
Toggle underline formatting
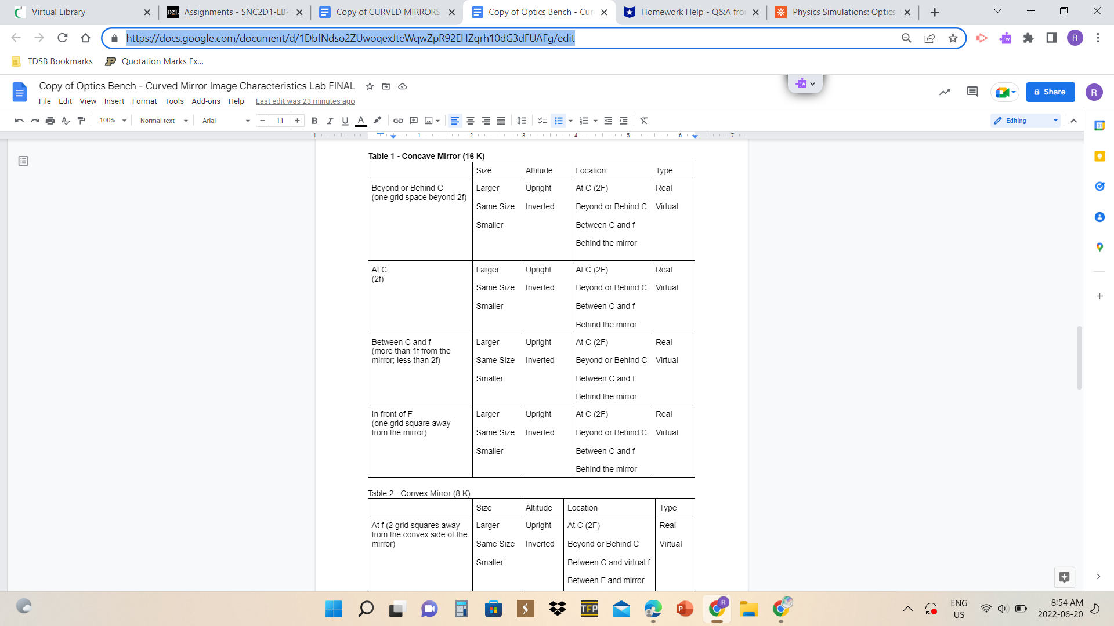345,121
